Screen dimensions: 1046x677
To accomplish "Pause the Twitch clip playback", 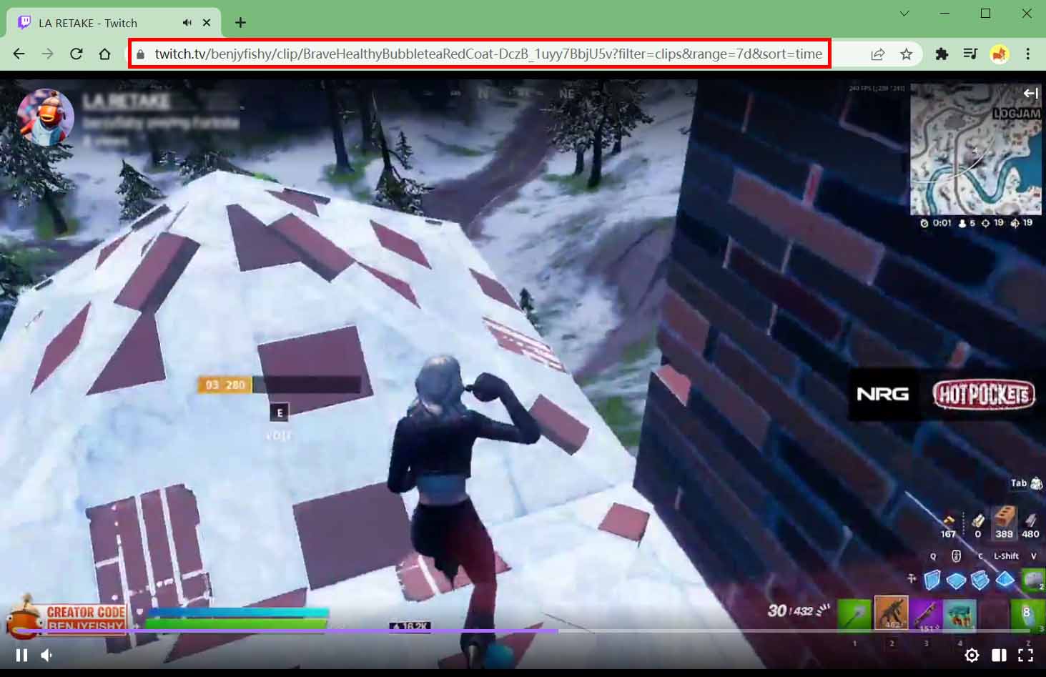I will [21, 655].
